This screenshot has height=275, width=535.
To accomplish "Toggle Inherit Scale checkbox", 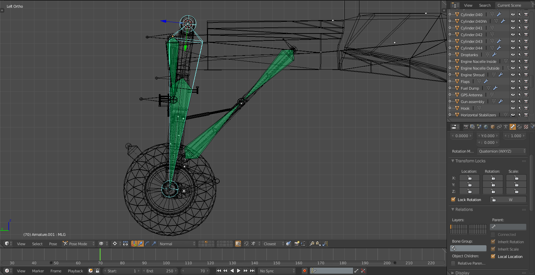I will click(x=493, y=249).
